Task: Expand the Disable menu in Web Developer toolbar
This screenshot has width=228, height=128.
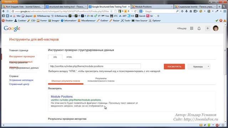Action: (x=7, y=21)
